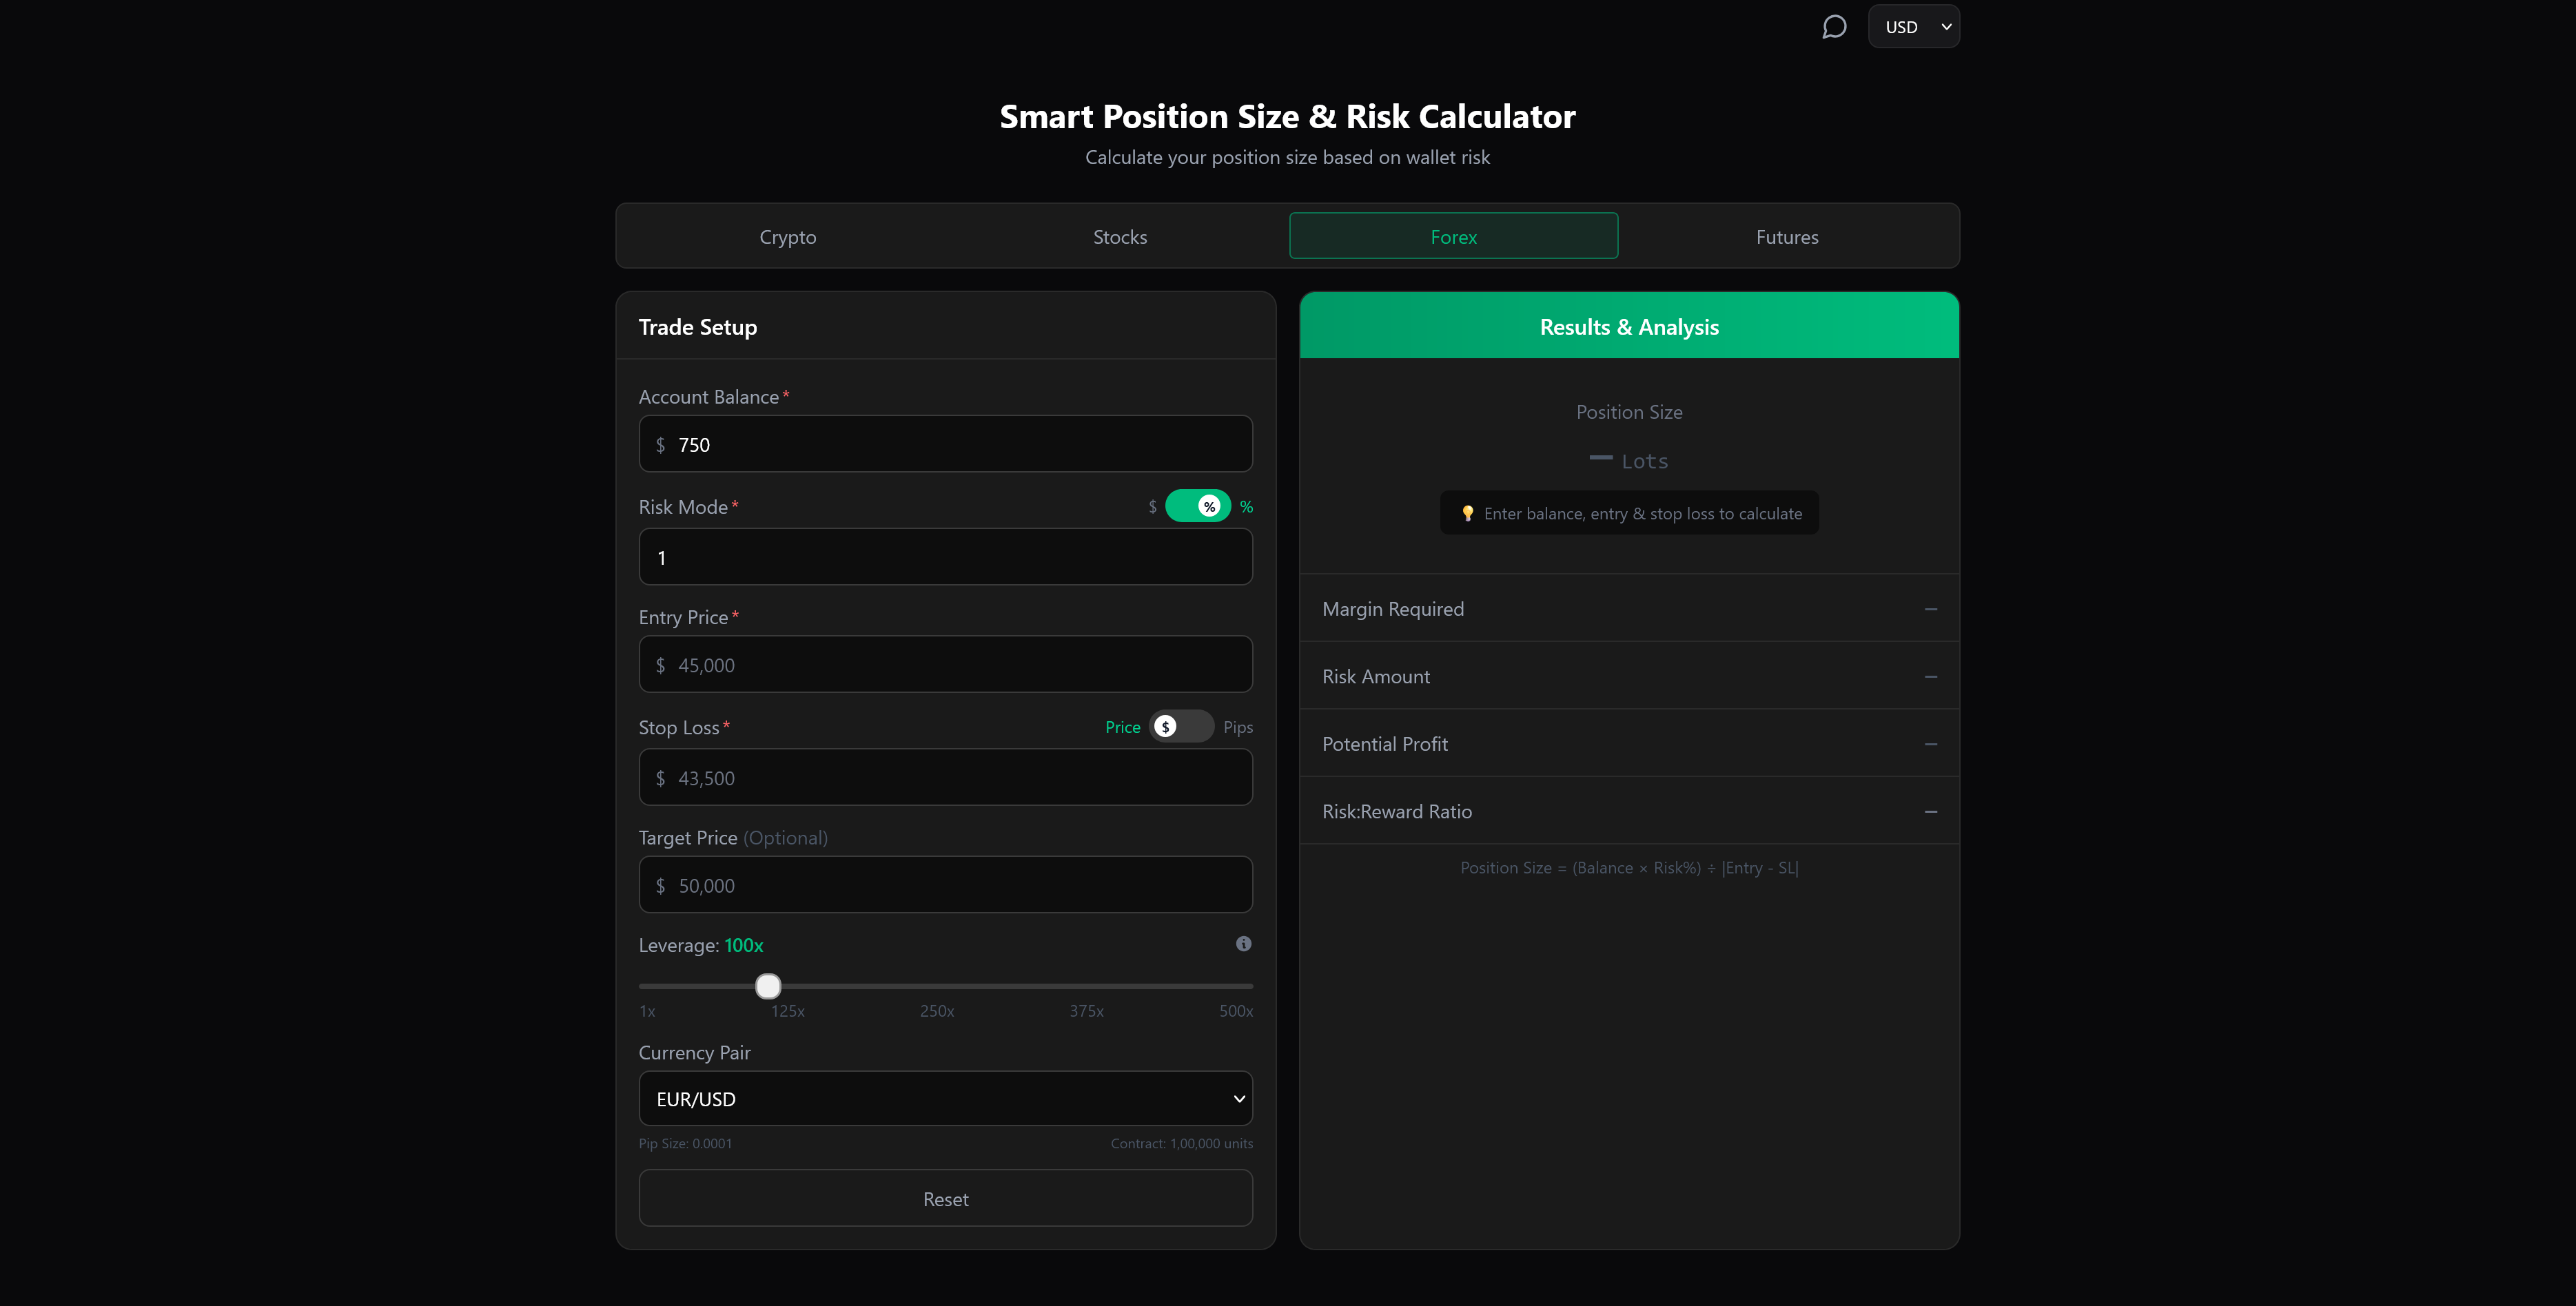Image resolution: width=2576 pixels, height=1306 pixels.
Task: Click the leverage info icon
Action: click(1243, 943)
